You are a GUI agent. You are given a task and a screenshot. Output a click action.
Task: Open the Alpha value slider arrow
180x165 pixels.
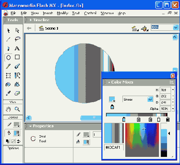173,109
